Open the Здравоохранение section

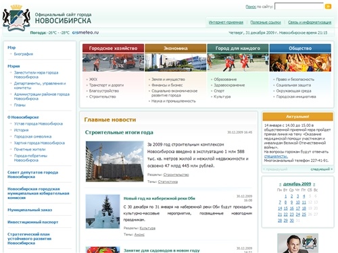click(x=229, y=85)
